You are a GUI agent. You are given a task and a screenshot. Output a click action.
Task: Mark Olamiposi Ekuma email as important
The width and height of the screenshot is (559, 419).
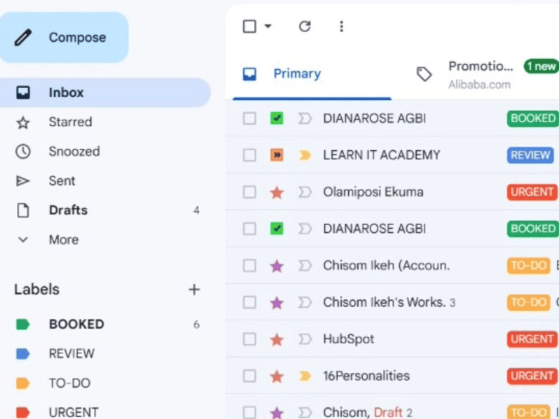[x=305, y=192]
